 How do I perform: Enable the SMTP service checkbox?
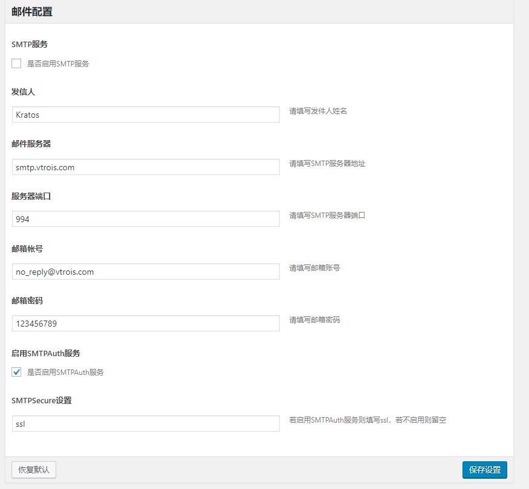[x=16, y=63]
